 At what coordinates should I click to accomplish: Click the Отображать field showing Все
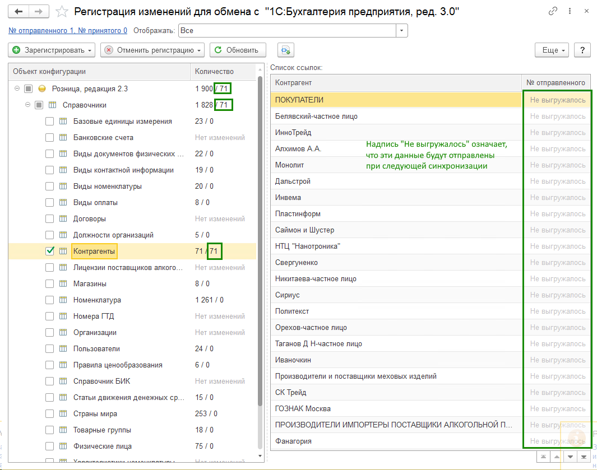288,30
